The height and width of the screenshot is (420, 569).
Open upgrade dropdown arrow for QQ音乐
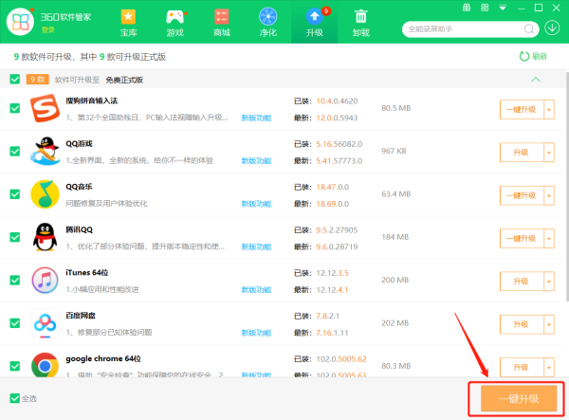(549, 195)
